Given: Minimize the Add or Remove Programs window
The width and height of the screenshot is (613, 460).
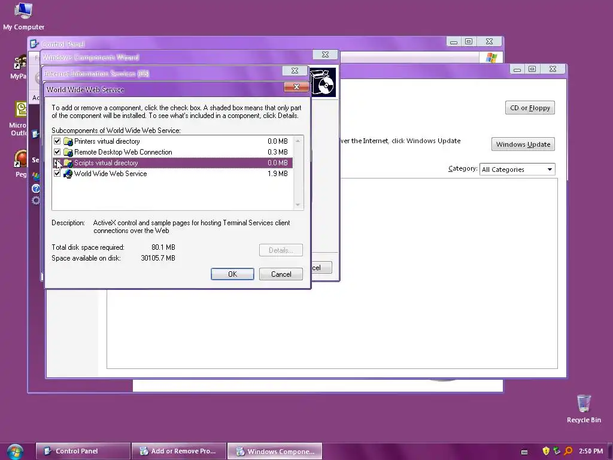Looking at the screenshot, I should tap(517, 69).
